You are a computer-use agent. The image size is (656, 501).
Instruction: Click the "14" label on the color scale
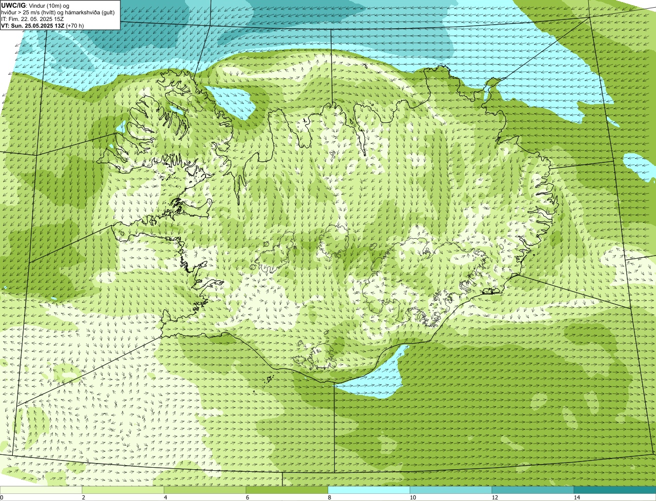577,497
